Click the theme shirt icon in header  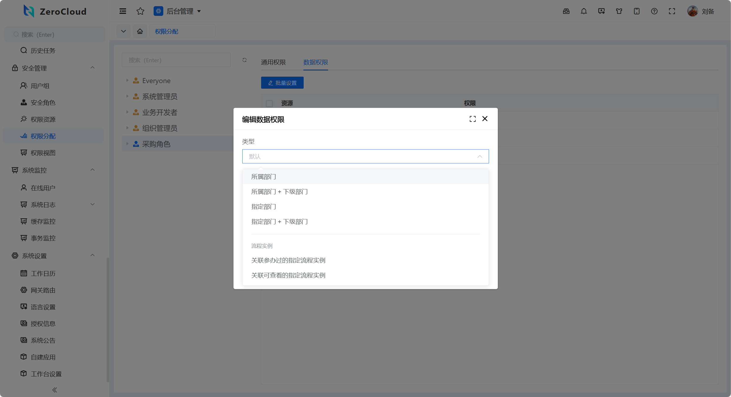(619, 11)
